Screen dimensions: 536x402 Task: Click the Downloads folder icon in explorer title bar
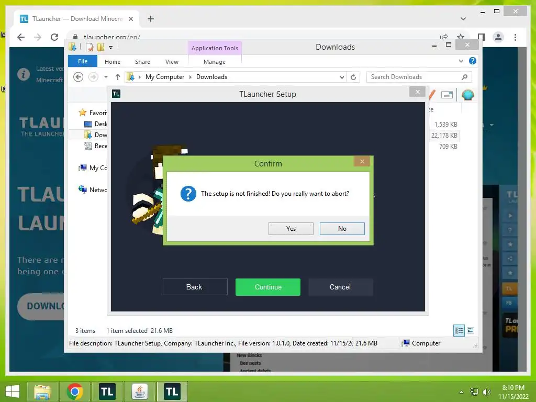pos(72,47)
